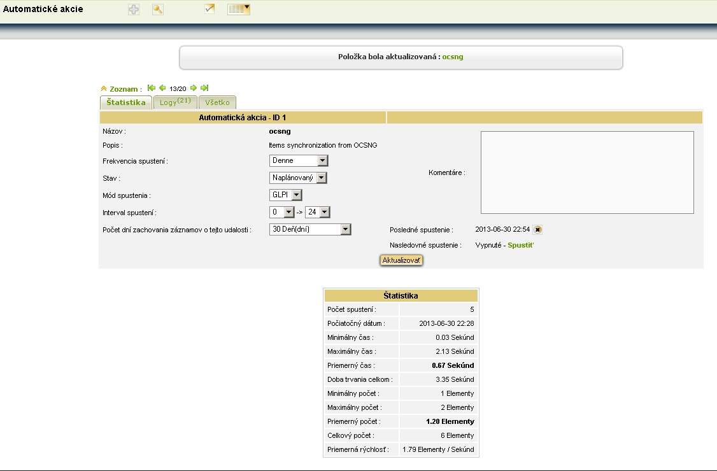Click the 'Položka bola aktualizovaná' message text
Image resolution: width=717 pixels, height=471 pixels.
389,57
